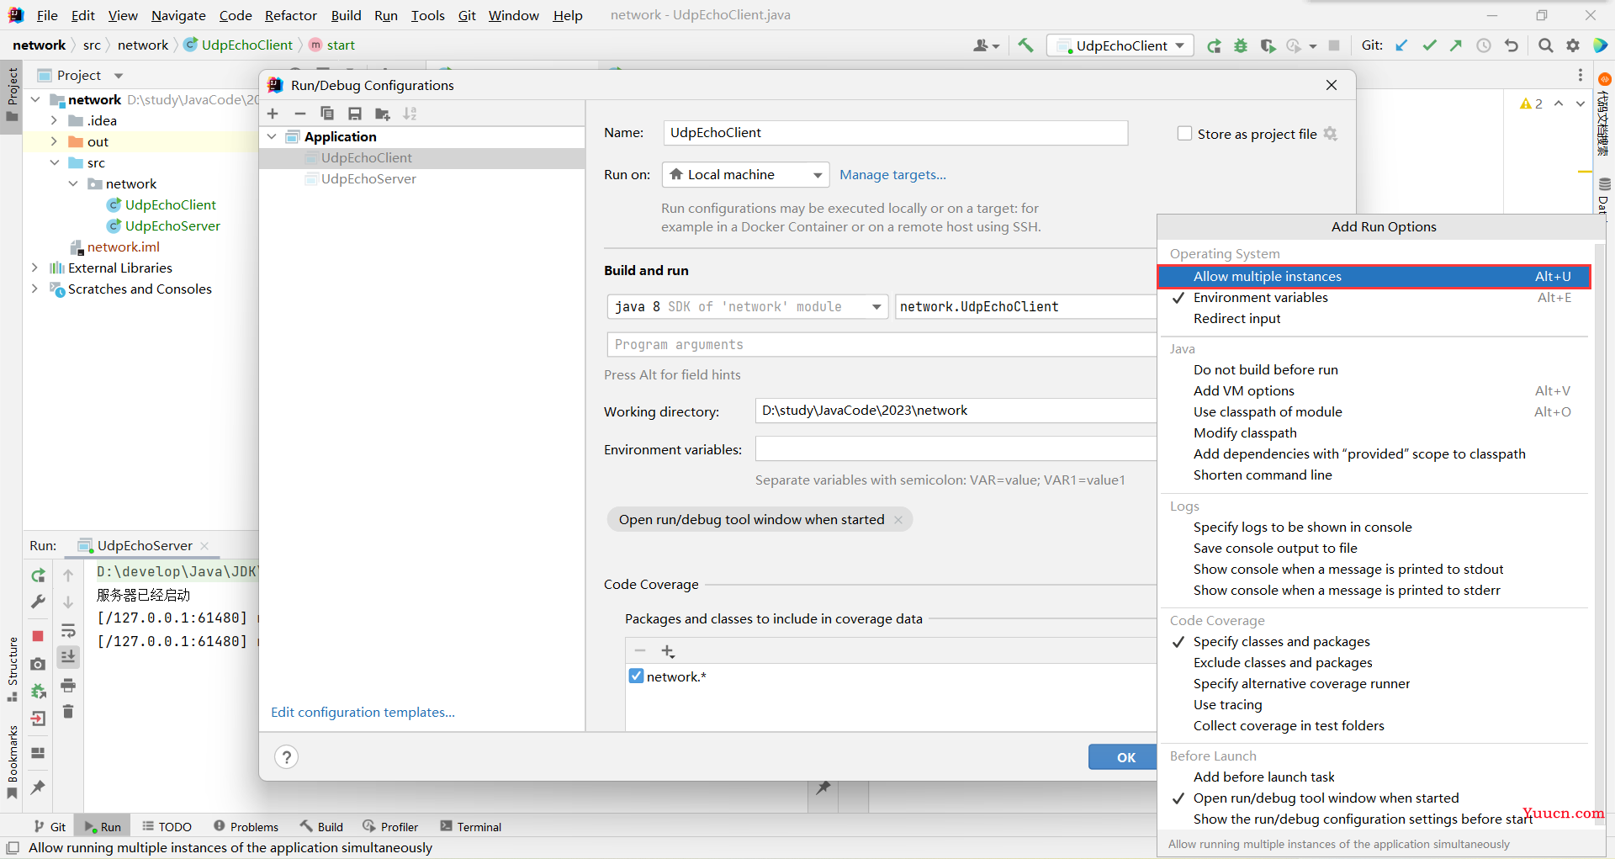Viewport: 1615px width, 859px height.
Task: Toggle network.* coverage package checkbox
Action: pyautogui.click(x=636, y=676)
